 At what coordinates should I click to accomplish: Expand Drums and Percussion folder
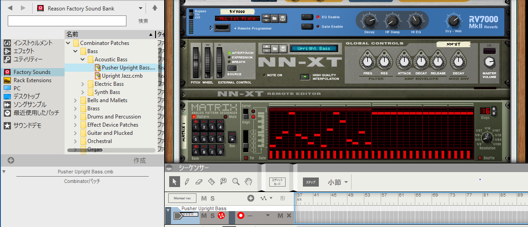point(75,117)
